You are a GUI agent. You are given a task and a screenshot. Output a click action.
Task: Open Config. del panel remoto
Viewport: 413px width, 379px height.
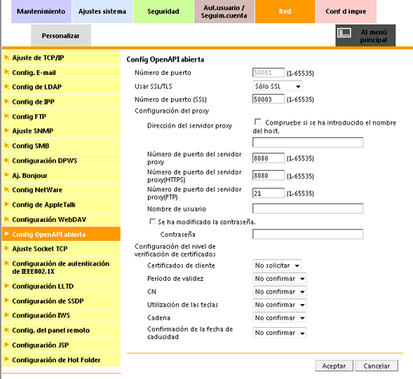coord(62,330)
